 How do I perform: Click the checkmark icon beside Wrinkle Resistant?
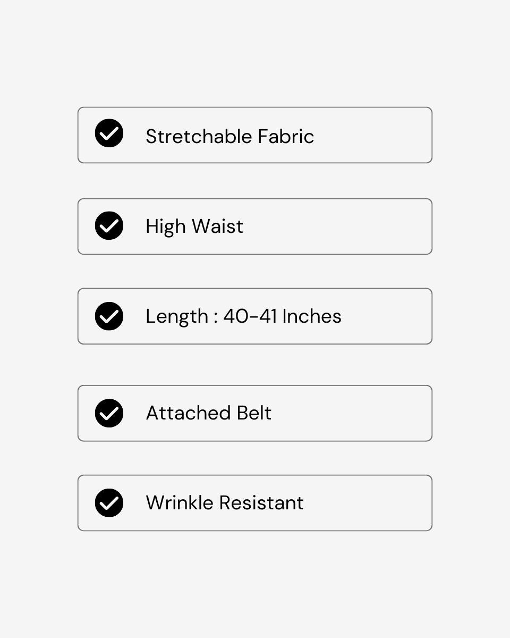[109, 503]
